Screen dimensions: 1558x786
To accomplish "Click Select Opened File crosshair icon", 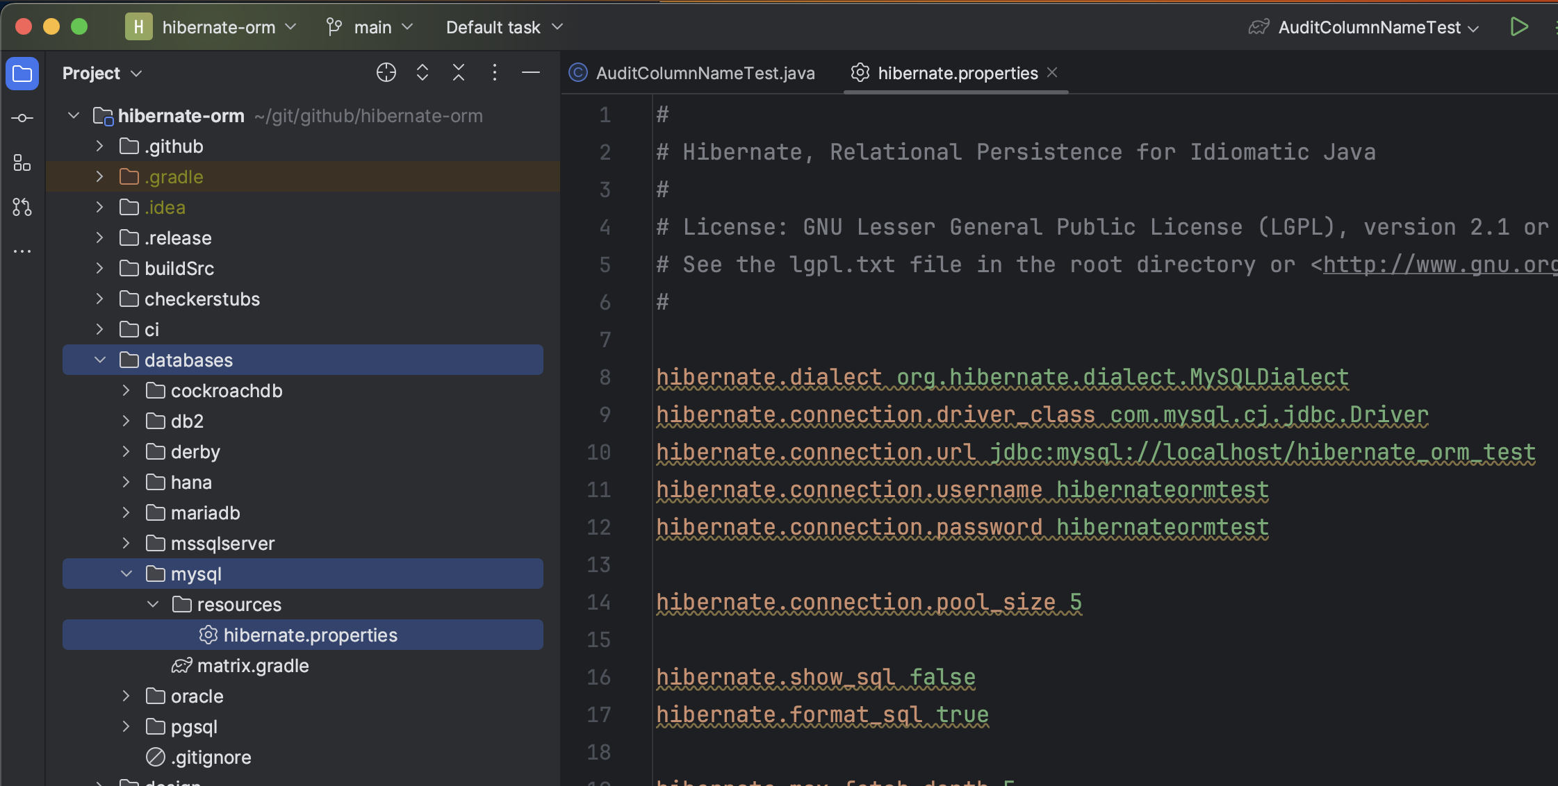I will click(386, 73).
